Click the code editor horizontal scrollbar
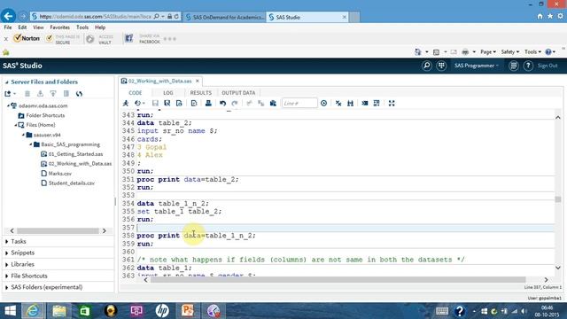Viewport: 567px width, 319px height. point(338,280)
